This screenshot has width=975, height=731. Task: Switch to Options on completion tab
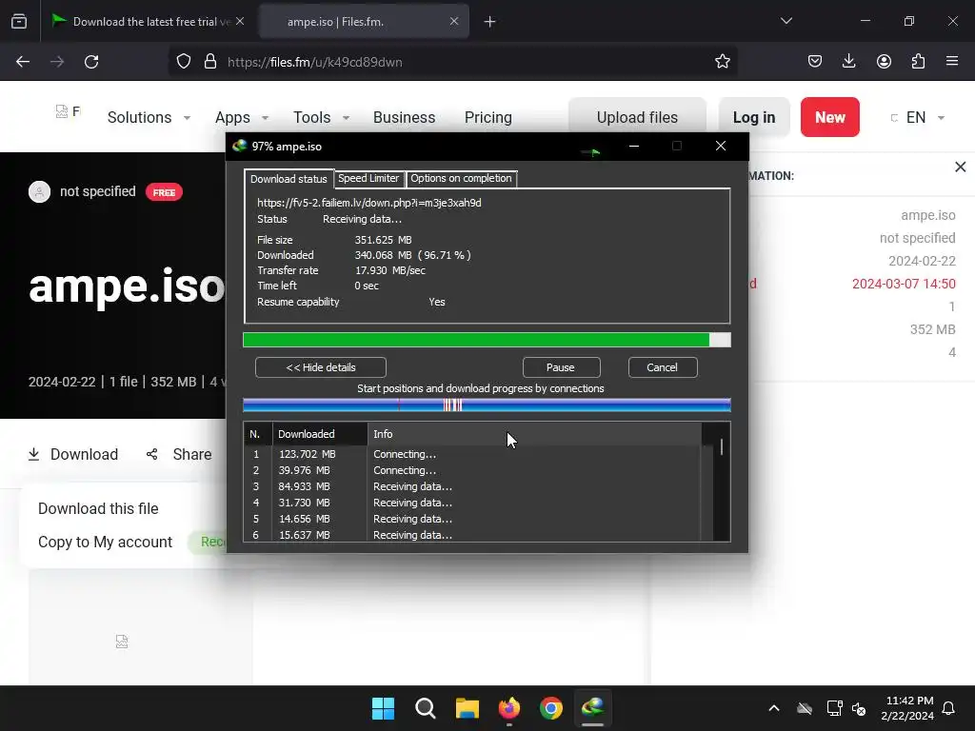point(461,178)
